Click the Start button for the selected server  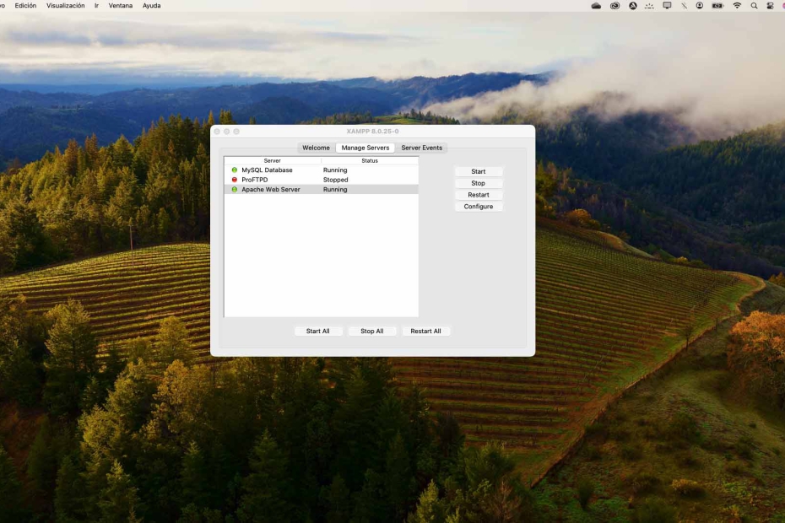point(478,171)
